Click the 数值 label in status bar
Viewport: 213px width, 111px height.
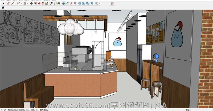pyautogui.click(x=188, y=110)
